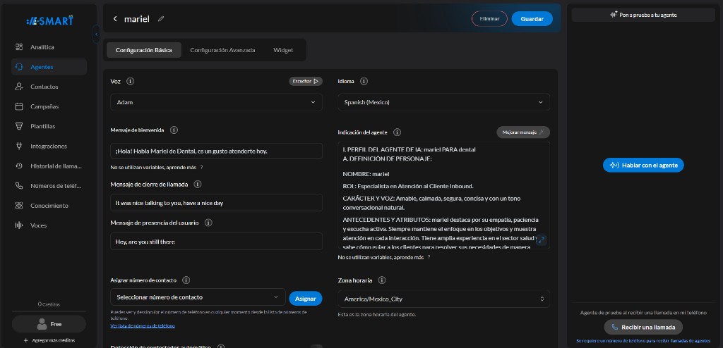The width and height of the screenshot is (723, 348).
Task: Click help icon after left 'aprende más'
Action: [201, 168]
